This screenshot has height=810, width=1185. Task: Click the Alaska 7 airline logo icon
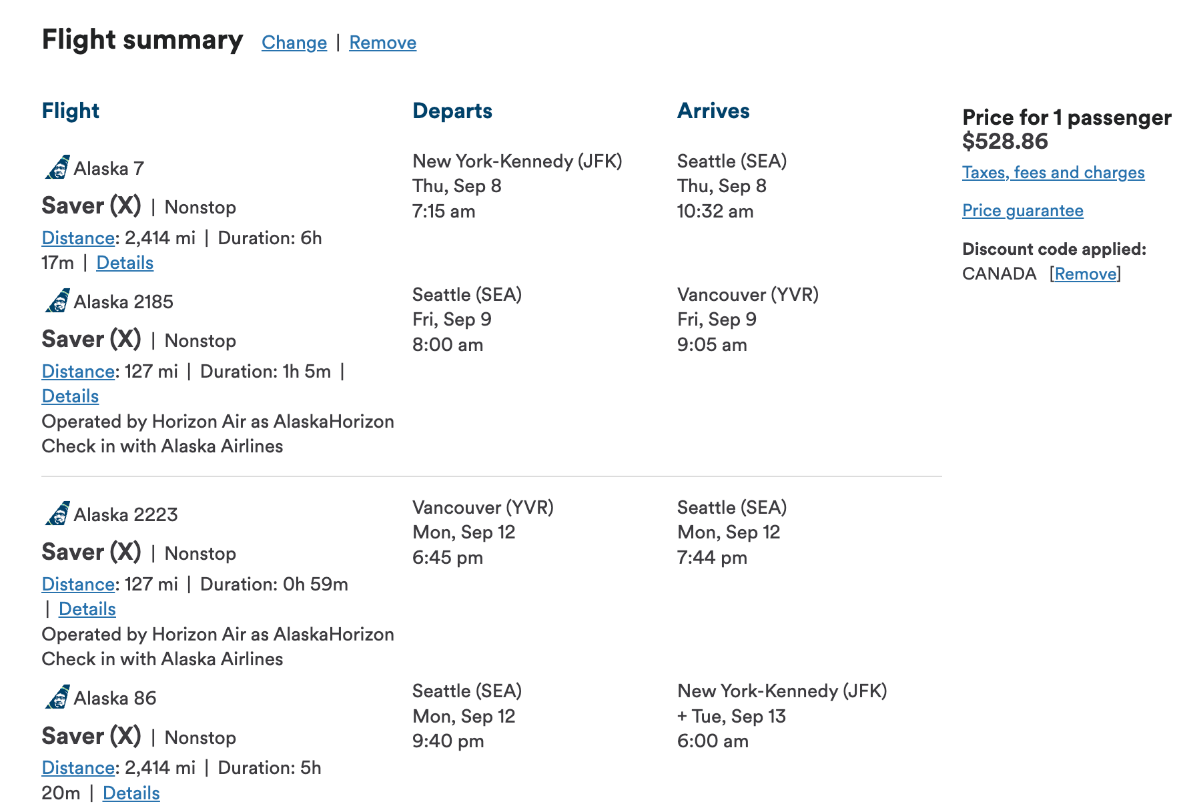[57, 167]
